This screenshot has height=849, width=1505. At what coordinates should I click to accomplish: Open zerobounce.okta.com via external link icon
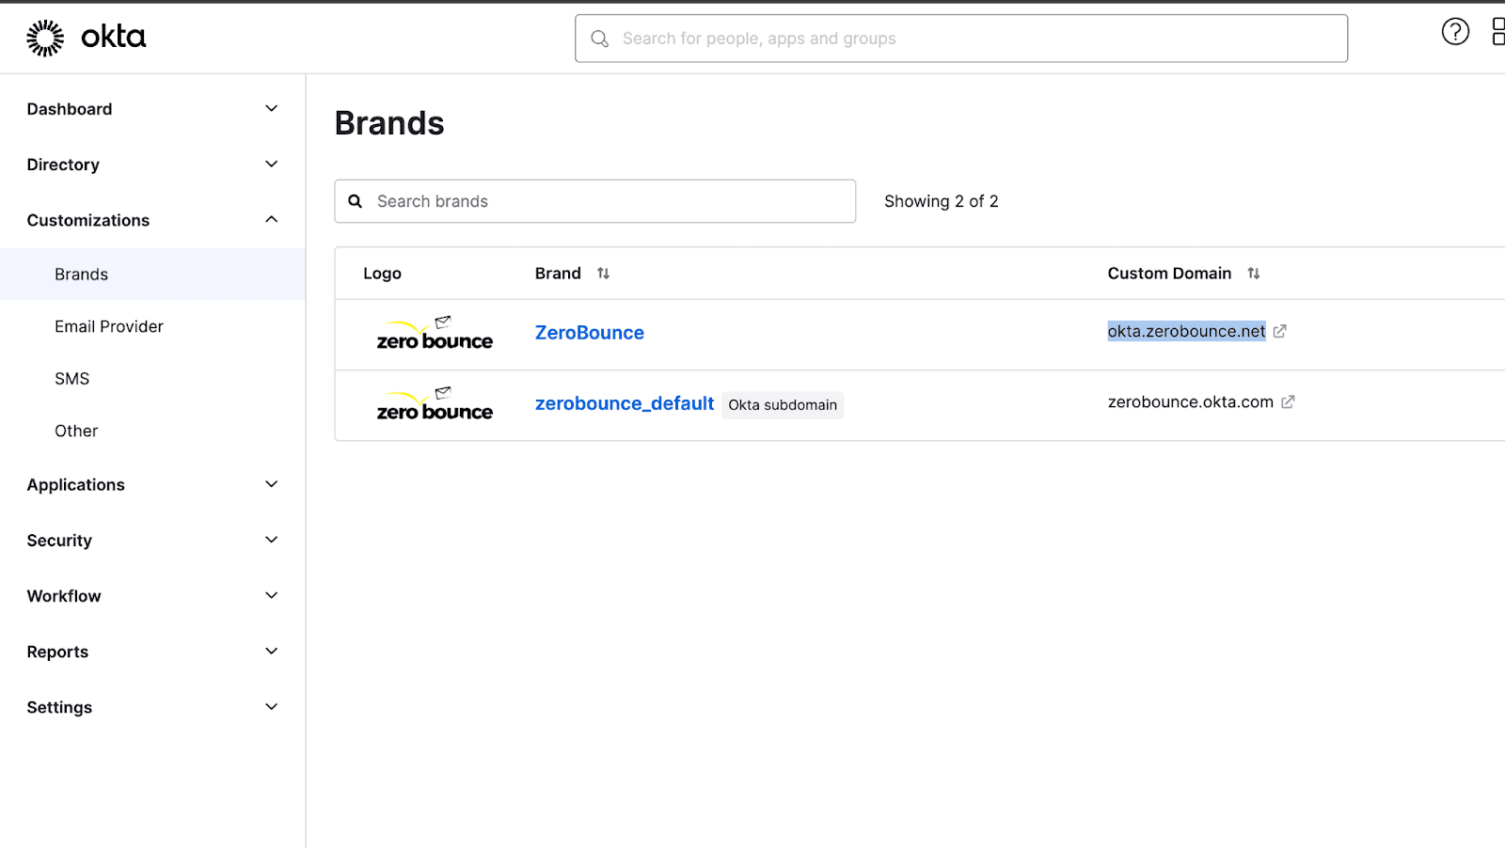[x=1288, y=401]
